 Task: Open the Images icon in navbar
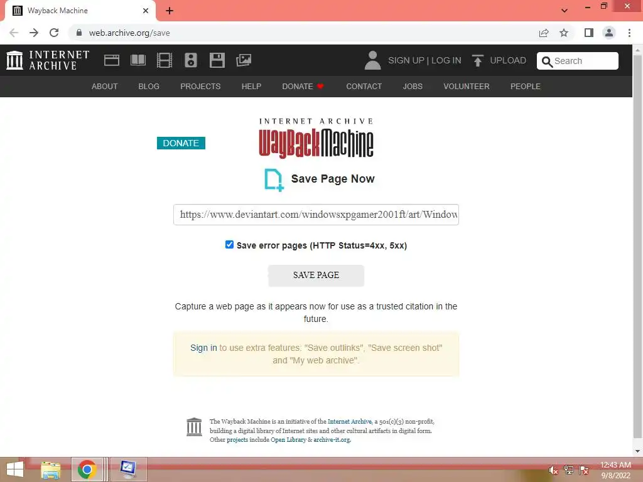(x=244, y=61)
